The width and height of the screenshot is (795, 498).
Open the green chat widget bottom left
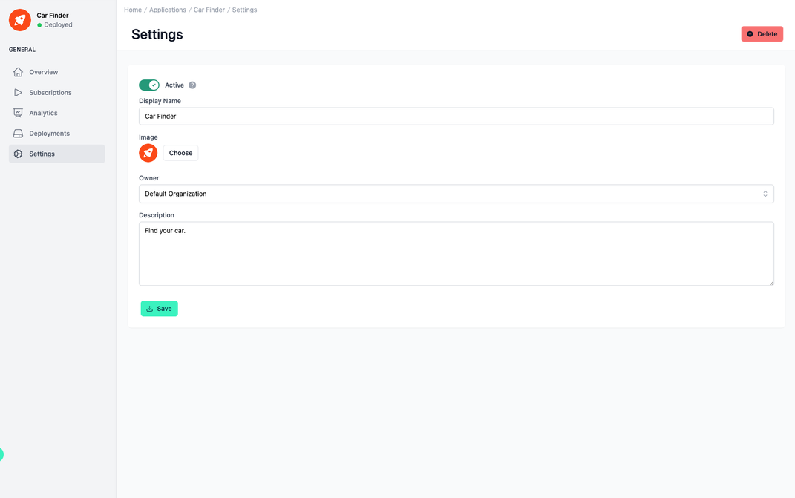click(x=2, y=455)
